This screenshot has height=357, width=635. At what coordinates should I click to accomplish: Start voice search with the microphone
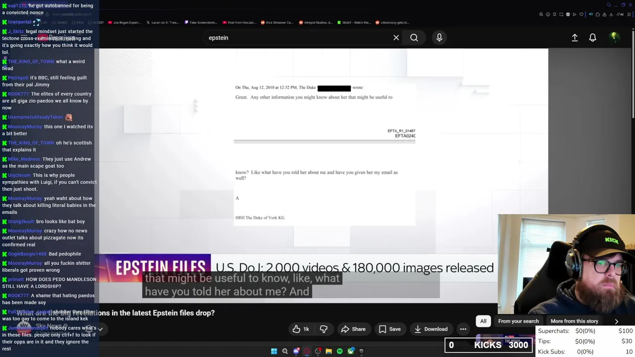pyautogui.click(x=439, y=38)
